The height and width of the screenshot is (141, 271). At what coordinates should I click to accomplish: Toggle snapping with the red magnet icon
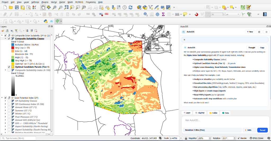pyautogui.click(x=196, y=14)
